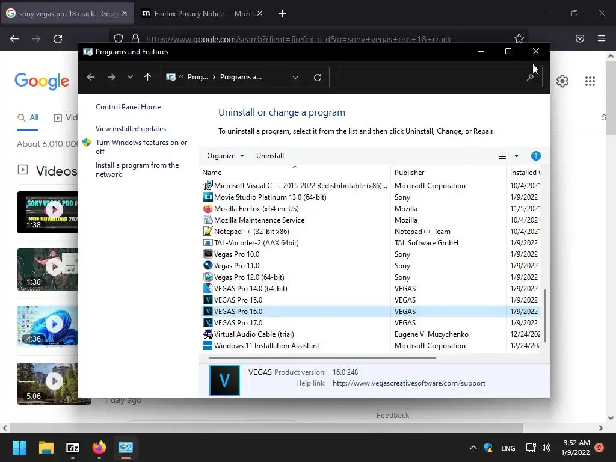
Task: Click the search magnifier in Programs and Features
Action: click(530, 77)
